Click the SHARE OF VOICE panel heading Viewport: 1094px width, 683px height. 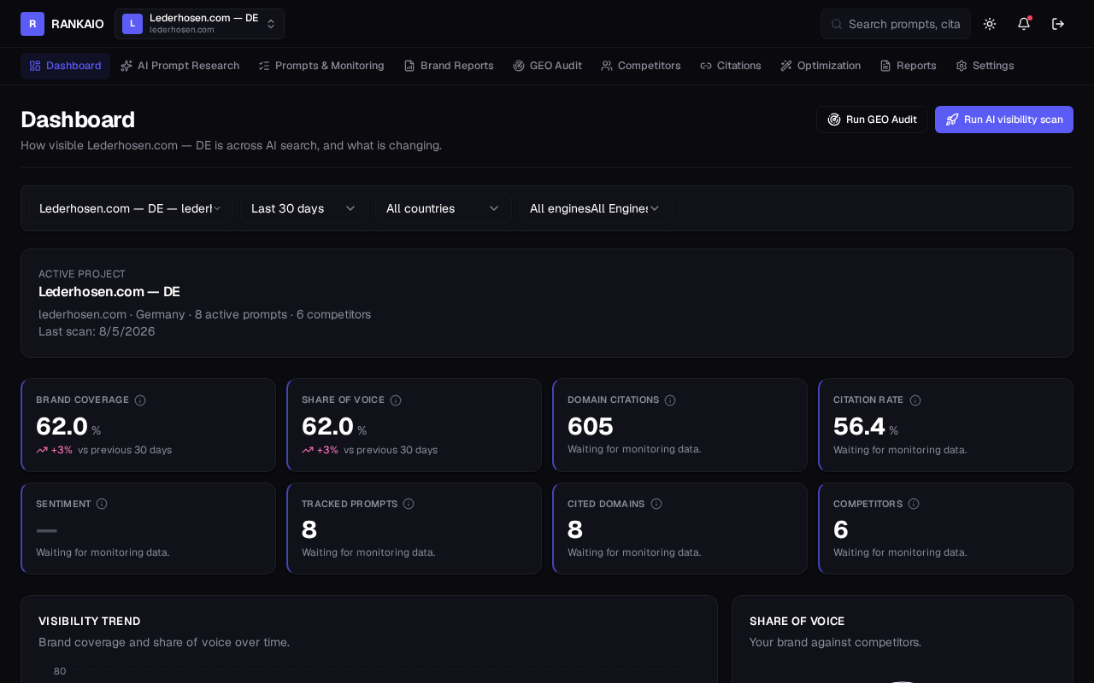tap(797, 621)
